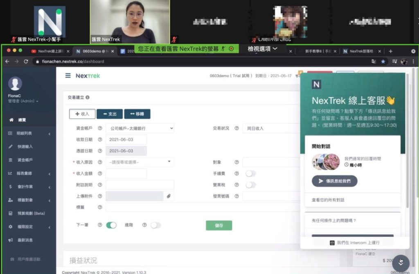Click the translate page icon in address bar
This screenshot has height=274, width=419.
[374, 61]
